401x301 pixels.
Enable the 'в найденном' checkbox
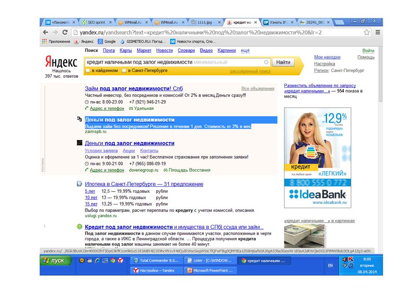click(88, 71)
